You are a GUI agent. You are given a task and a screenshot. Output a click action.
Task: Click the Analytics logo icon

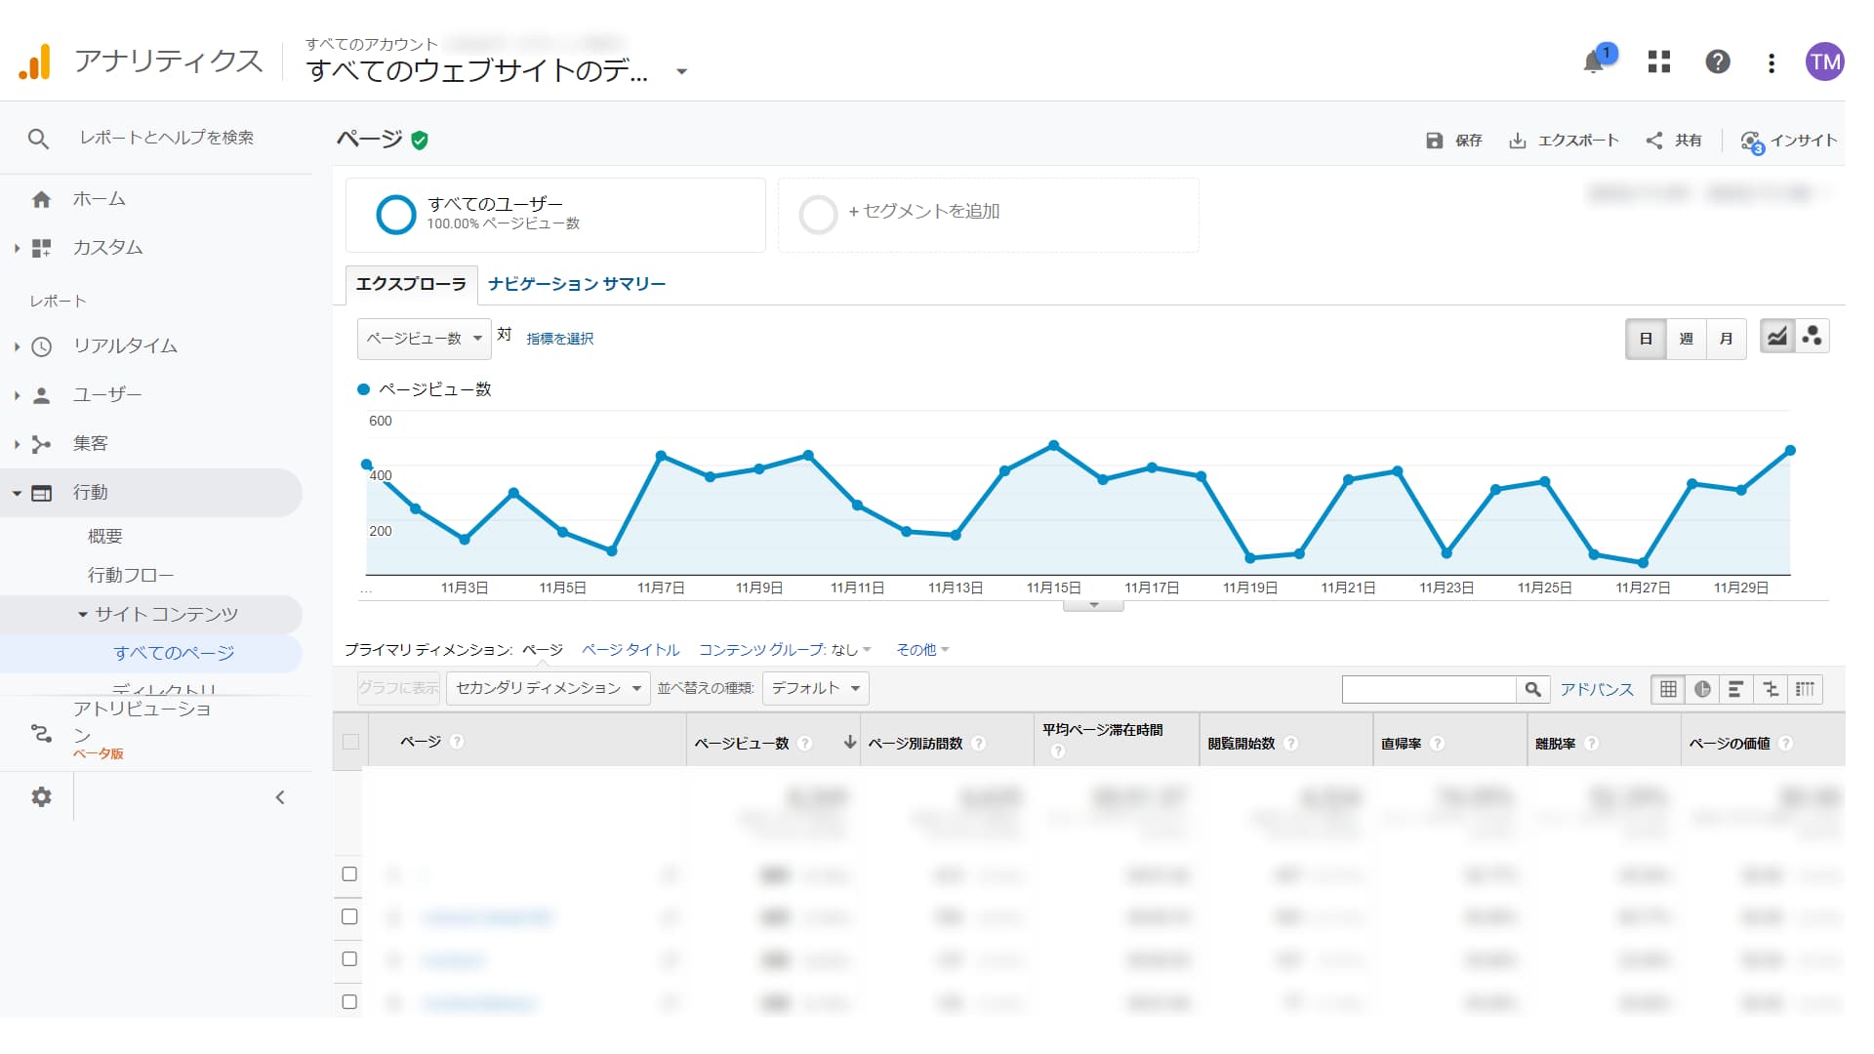click(x=35, y=62)
